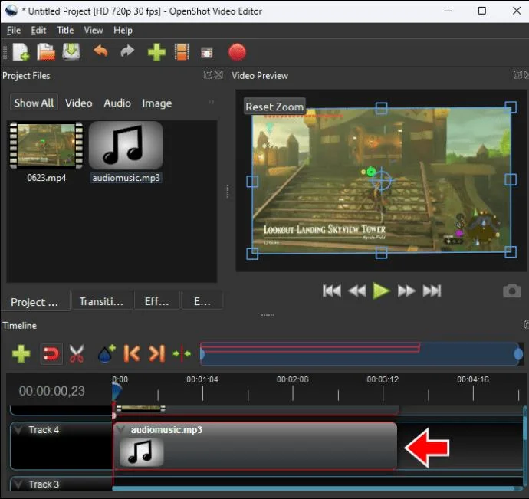The height and width of the screenshot is (499, 529).
Task: Open the Edit menu
Action: (x=38, y=31)
